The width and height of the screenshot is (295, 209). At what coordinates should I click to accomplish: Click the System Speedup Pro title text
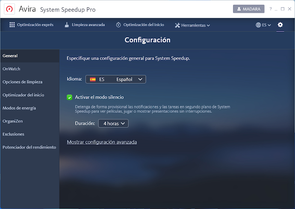click(x=68, y=9)
